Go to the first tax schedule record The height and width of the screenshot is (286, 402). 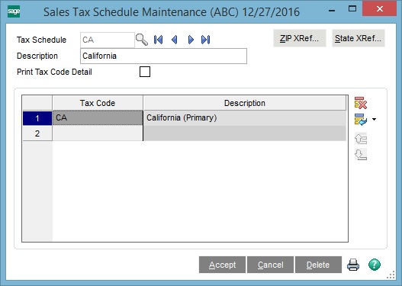tap(158, 40)
